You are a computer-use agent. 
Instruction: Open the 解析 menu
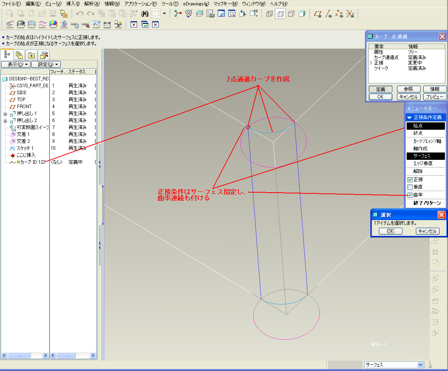click(x=92, y=3)
